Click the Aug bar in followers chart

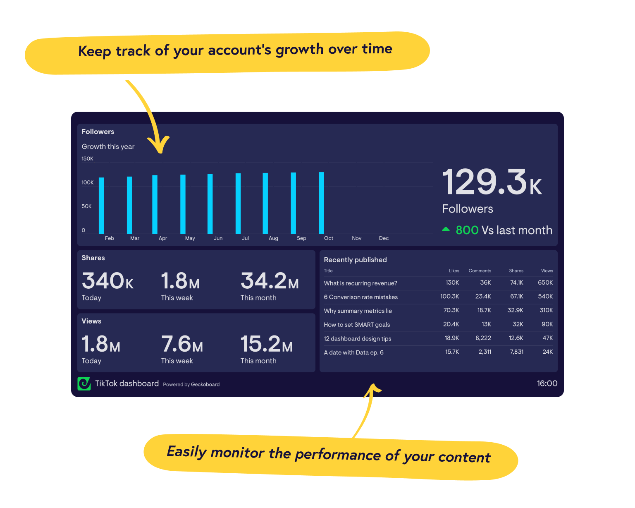(x=265, y=204)
